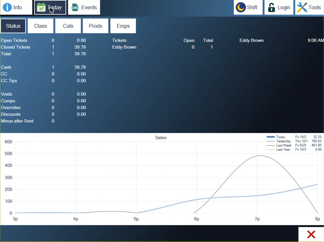Click the 5p axis label on chart
The height and width of the screenshot is (242, 324).
pos(136,219)
